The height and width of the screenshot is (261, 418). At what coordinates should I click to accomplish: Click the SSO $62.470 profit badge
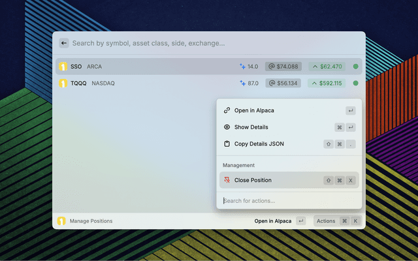point(327,67)
